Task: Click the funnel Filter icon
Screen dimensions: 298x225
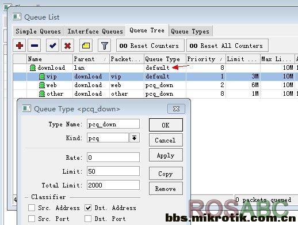Action: 104,46
